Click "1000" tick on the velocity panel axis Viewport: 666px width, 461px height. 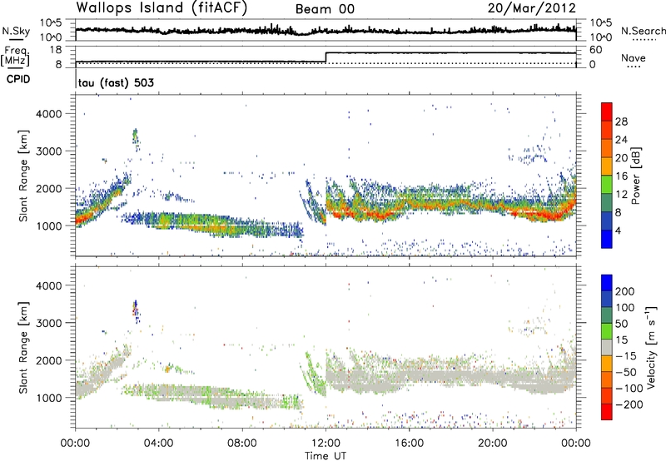48,398
